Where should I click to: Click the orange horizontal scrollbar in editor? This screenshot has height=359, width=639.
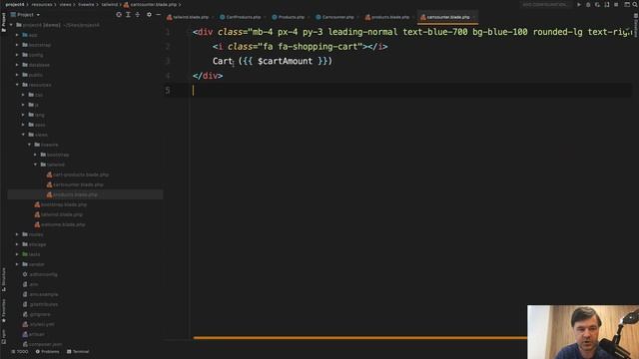[359, 337]
